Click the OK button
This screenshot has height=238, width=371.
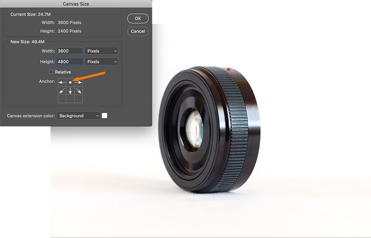tap(138, 18)
